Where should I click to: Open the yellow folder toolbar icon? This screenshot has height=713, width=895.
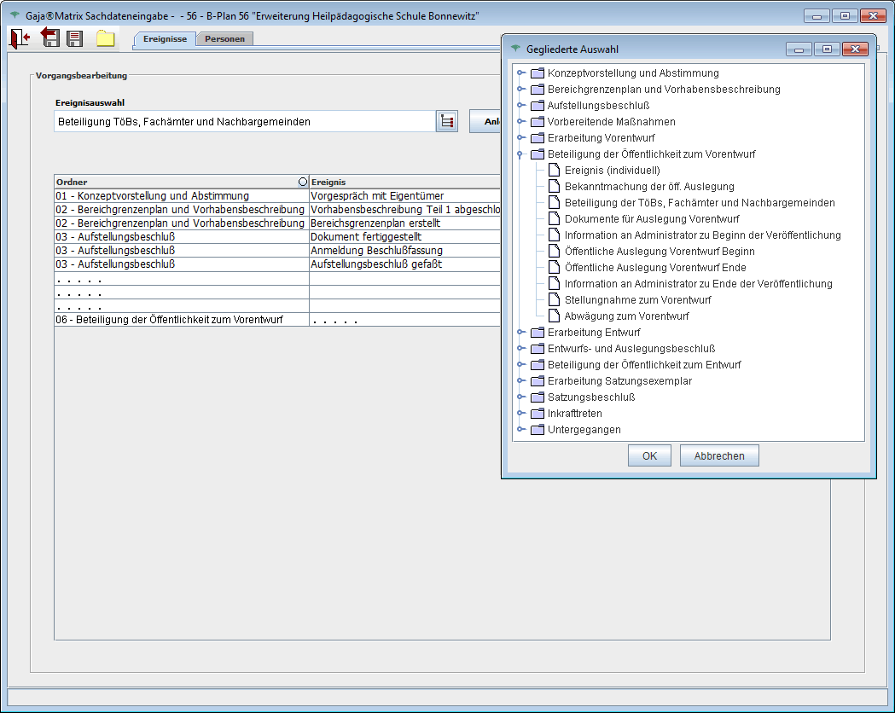click(x=105, y=38)
